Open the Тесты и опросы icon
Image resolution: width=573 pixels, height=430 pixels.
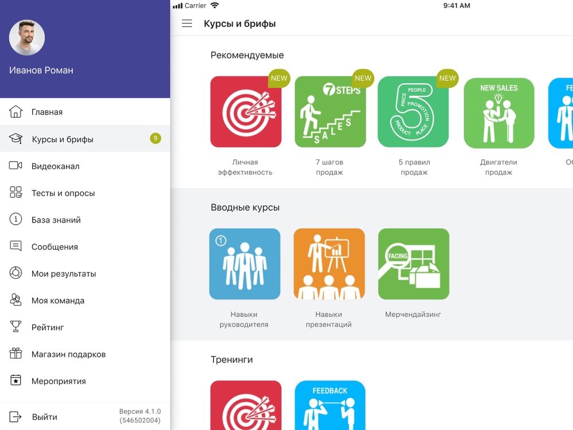point(15,192)
